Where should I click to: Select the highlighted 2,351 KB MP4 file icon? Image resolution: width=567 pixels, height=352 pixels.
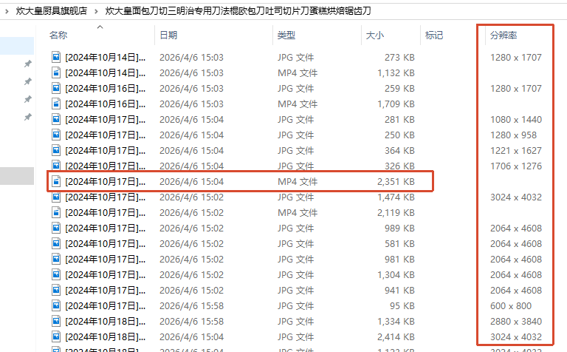pos(55,181)
